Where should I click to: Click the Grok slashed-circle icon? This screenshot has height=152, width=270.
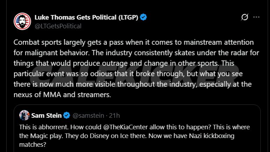tap(245, 17)
